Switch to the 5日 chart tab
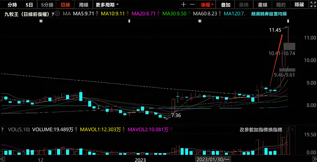This screenshot has height=162, width=317. click(29, 5)
